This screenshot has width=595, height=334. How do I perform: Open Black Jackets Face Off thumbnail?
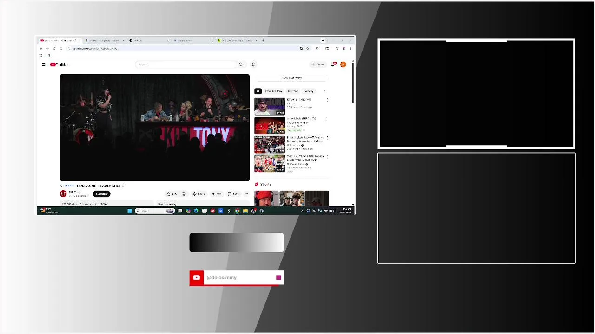(x=270, y=144)
